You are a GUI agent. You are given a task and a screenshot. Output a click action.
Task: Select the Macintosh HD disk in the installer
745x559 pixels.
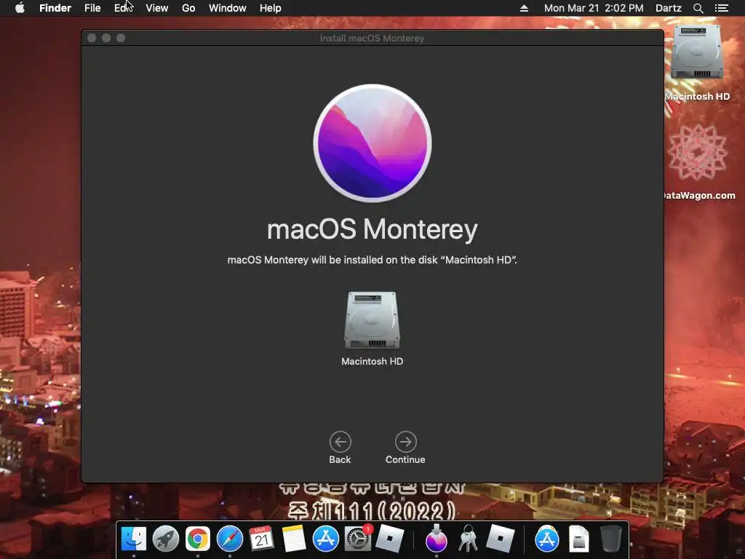(372, 321)
